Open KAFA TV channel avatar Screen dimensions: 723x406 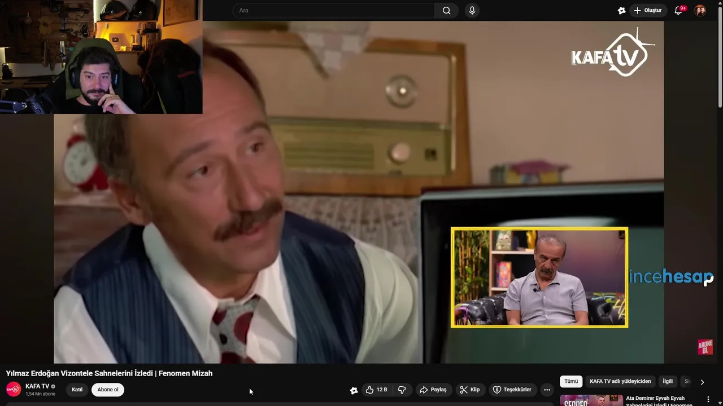[x=14, y=390]
